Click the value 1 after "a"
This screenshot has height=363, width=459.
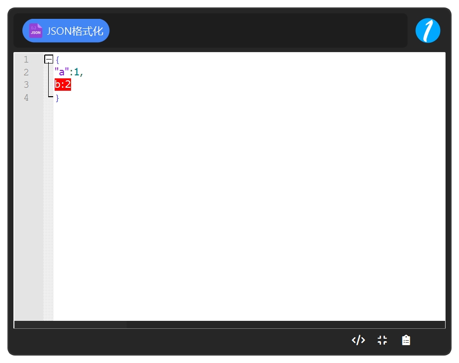[76, 72]
